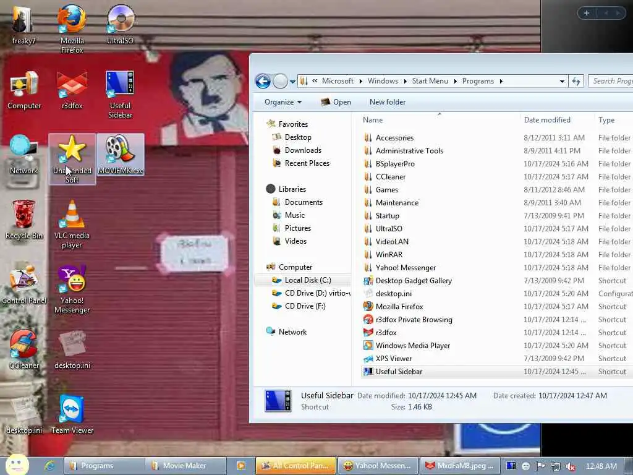
Task: Select Local Disk (C:) in navigation pane
Action: [303, 280]
